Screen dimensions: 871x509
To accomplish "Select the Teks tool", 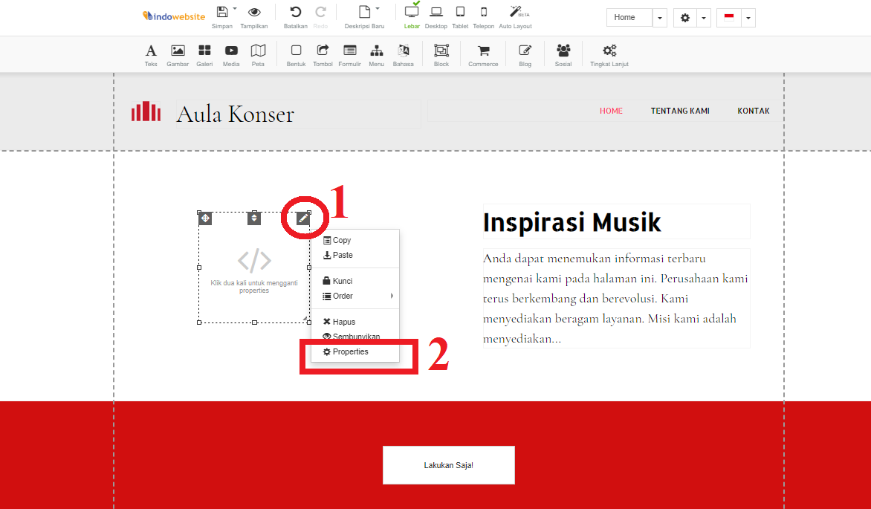I will [151, 52].
